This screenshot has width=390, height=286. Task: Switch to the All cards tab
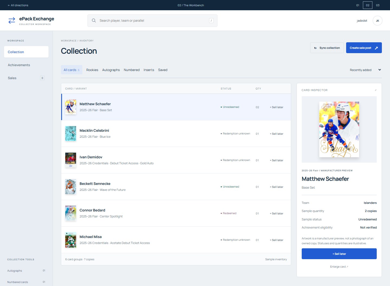point(71,70)
